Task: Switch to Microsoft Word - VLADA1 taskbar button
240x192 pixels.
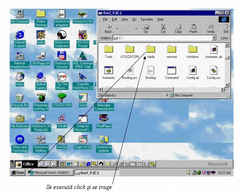Action: [x=50, y=173]
